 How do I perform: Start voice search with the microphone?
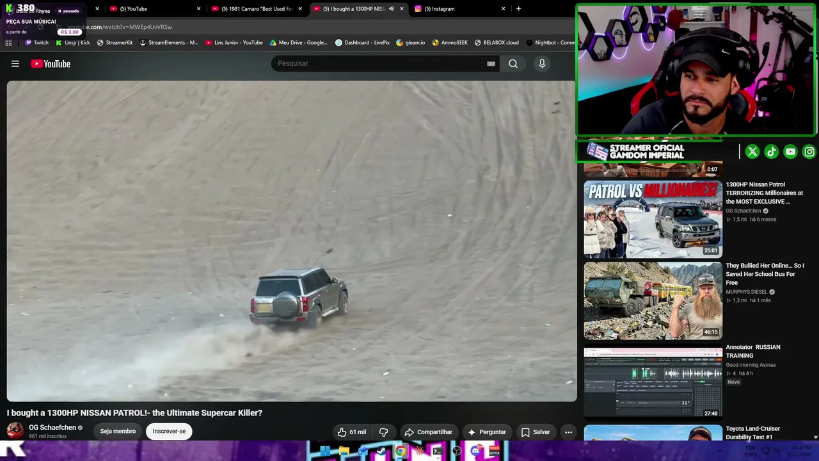coord(542,63)
